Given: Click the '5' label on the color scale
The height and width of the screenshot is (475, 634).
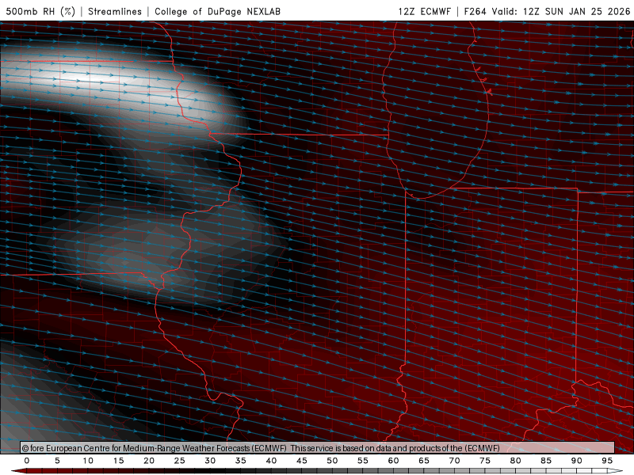Looking at the screenshot, I should (x=57, y=461).
